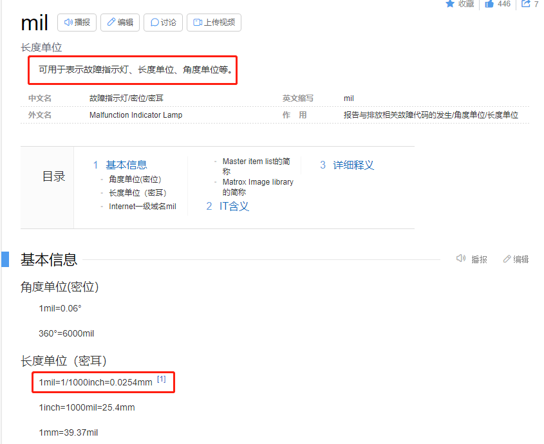Click the 编辑 pencil button beside the title

point(120,23)
